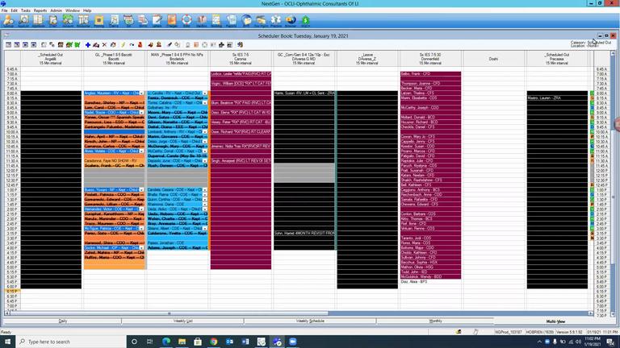Open the Reports menu

point(40,10)
